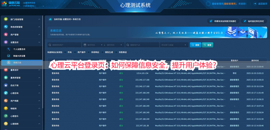Click the 设置选项 gear icon

(6, 42)
